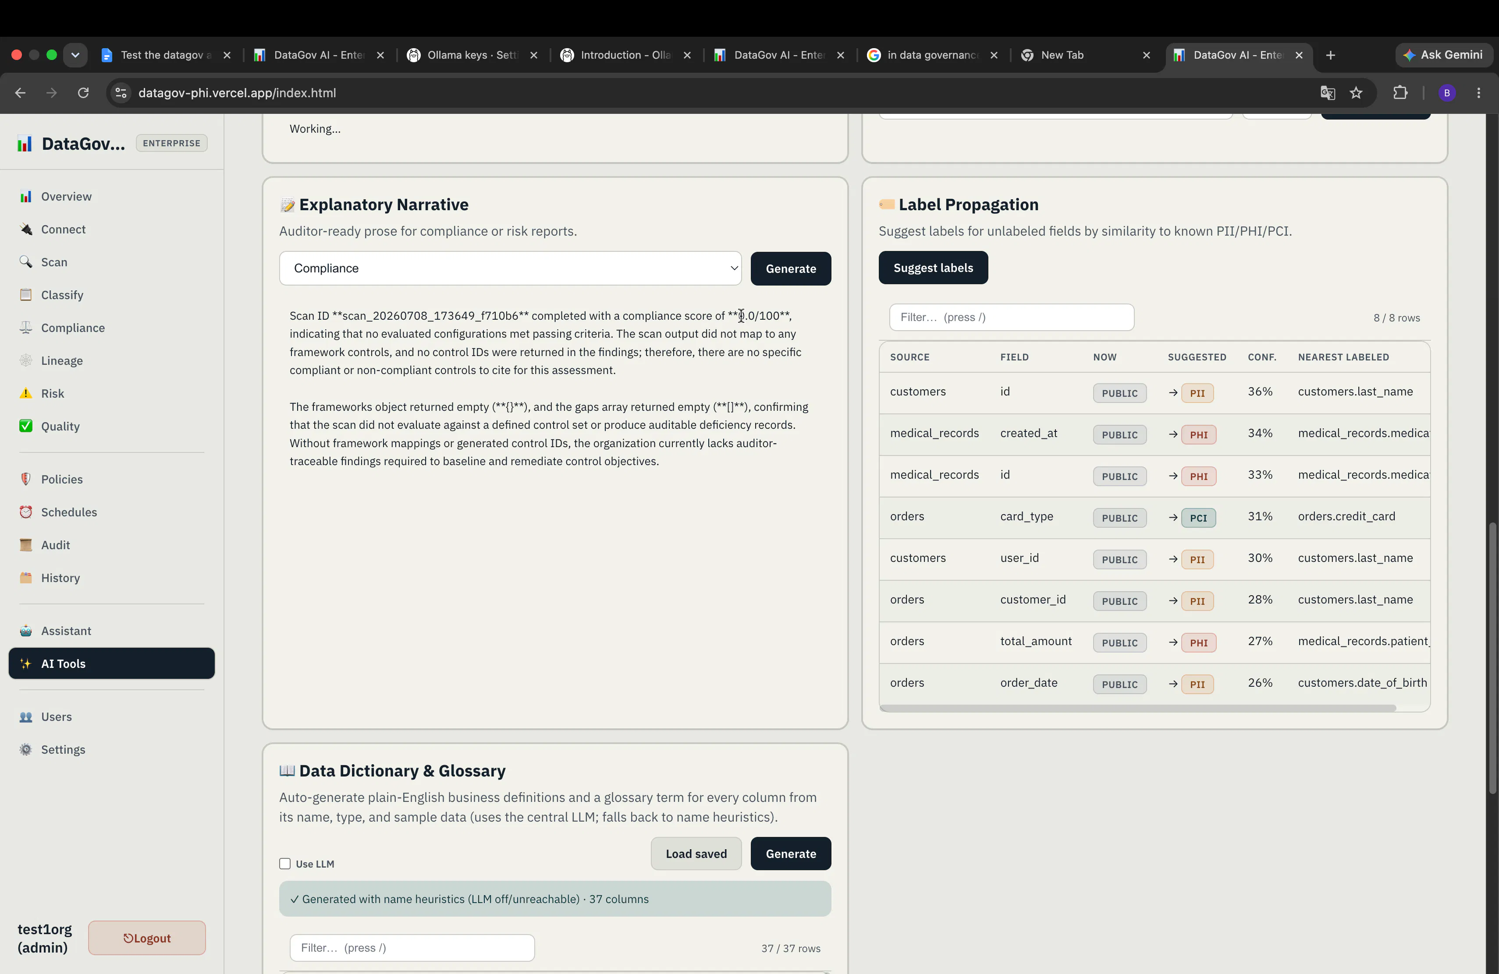Click the Schedules alarm clock icon
Screen dimensions: 1499x974
click(x=26, y=512)
